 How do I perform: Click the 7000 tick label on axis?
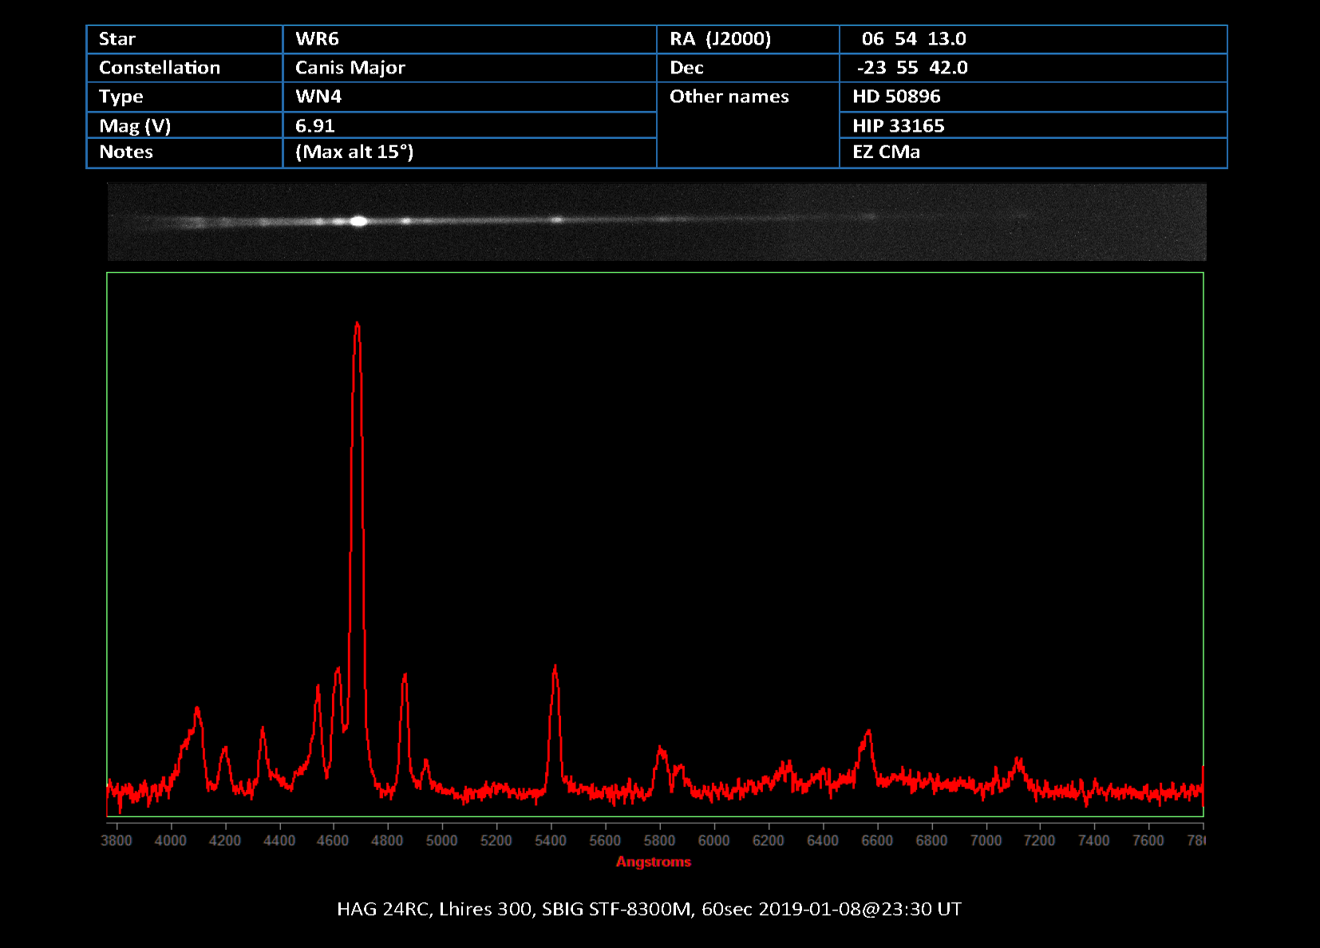click(x=986, y=840)
